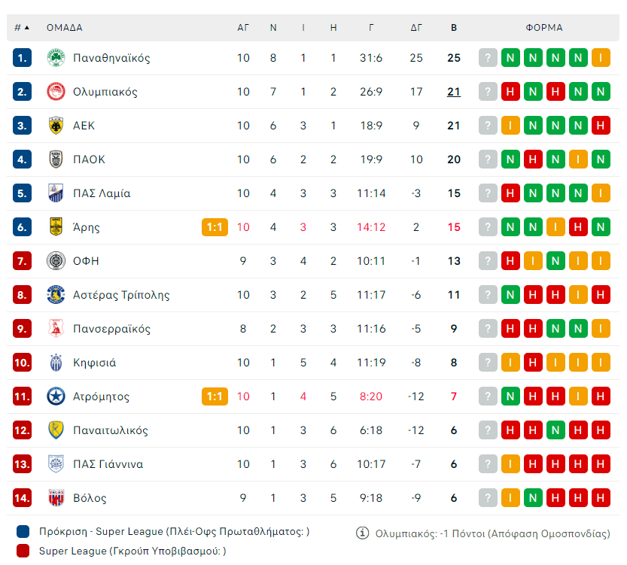Click the ΑΕΚ team logo

(x=56, y=126)
